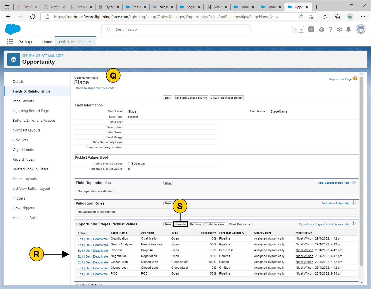Viewport: 371px width, 289px height.
Task: Click the Back to Opportunity Fields link
Action: [95, 88]
